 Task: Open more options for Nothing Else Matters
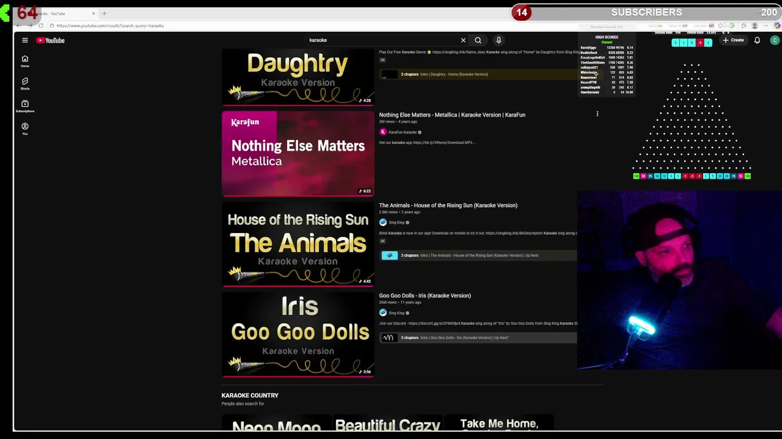[x=597, y=114]
